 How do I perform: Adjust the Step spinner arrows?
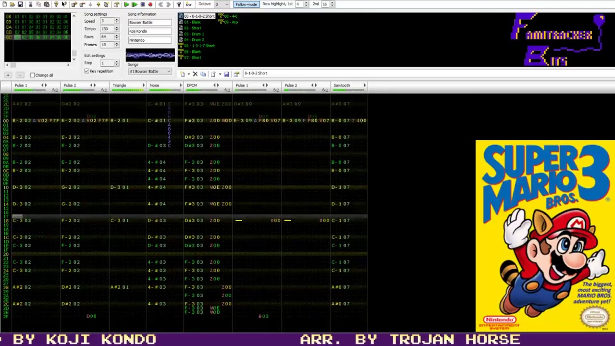pos(116,63)
